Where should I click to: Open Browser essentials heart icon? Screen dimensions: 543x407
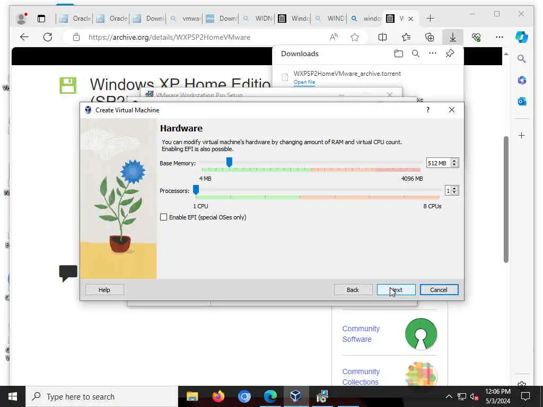point(476,37)
